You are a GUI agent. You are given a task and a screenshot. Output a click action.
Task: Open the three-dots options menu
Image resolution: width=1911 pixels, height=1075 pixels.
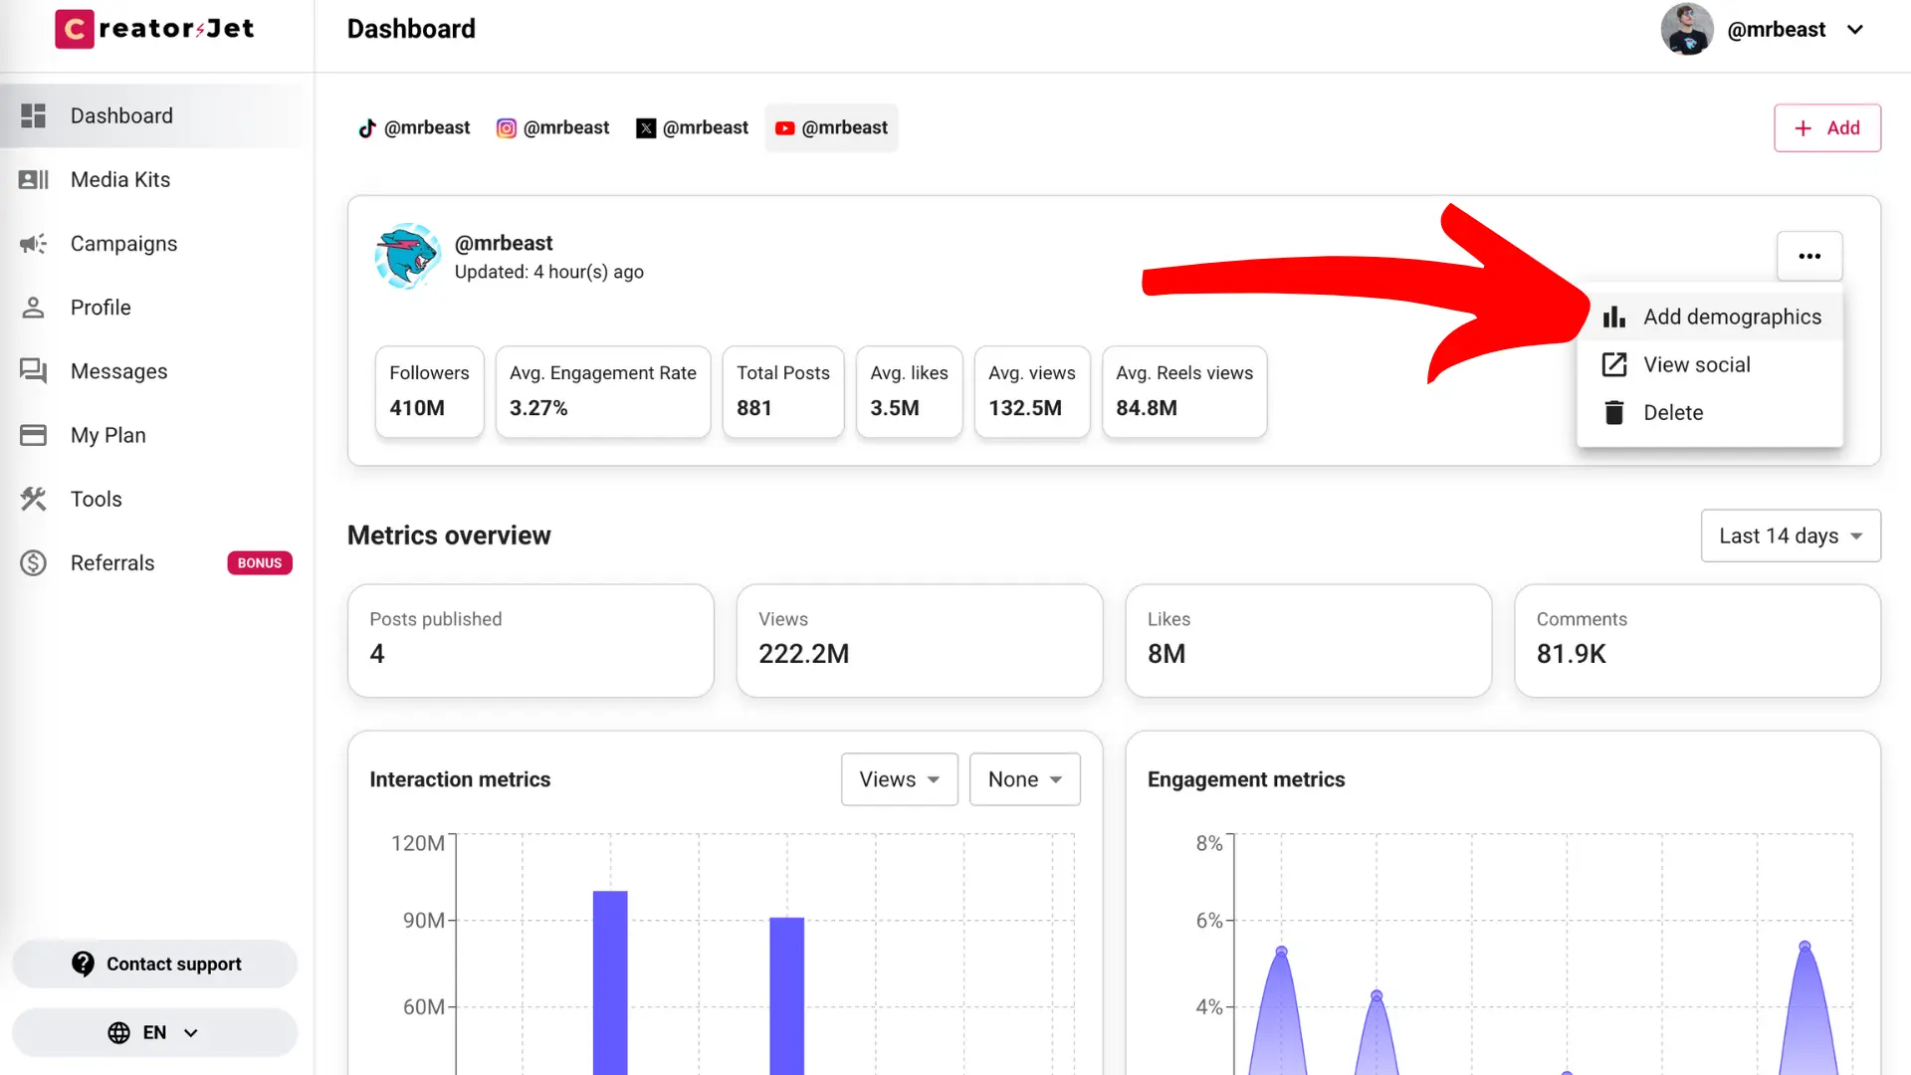point(1809,257)
